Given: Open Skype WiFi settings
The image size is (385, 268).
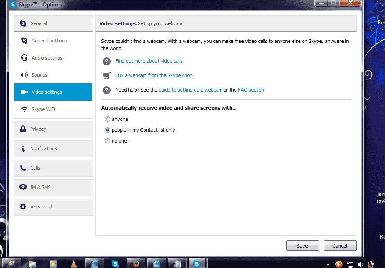Looking at the screenshot, I should (53, 109).
